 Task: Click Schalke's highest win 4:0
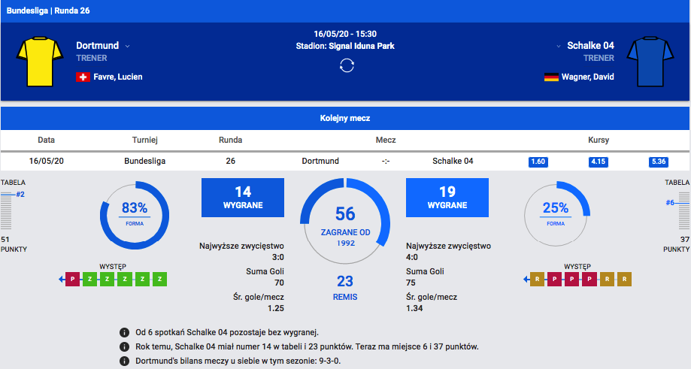pyautogui.click(x=412, y=257)
